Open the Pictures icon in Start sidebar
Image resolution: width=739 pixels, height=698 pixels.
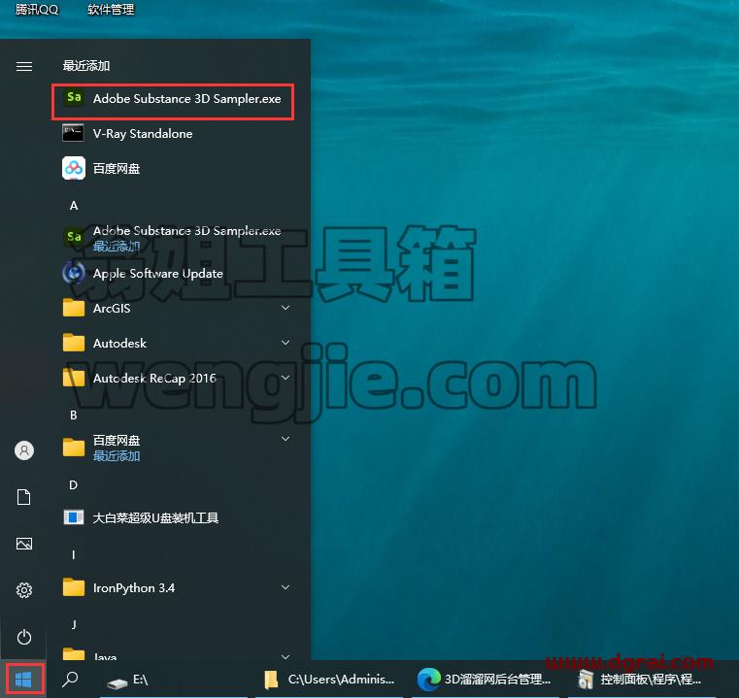coord(24,544)
